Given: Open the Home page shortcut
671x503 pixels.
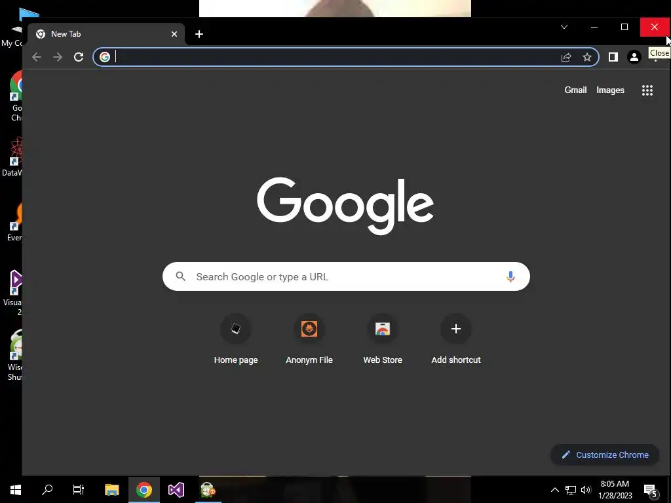Looking at the screenshot, I should point(236,339).
